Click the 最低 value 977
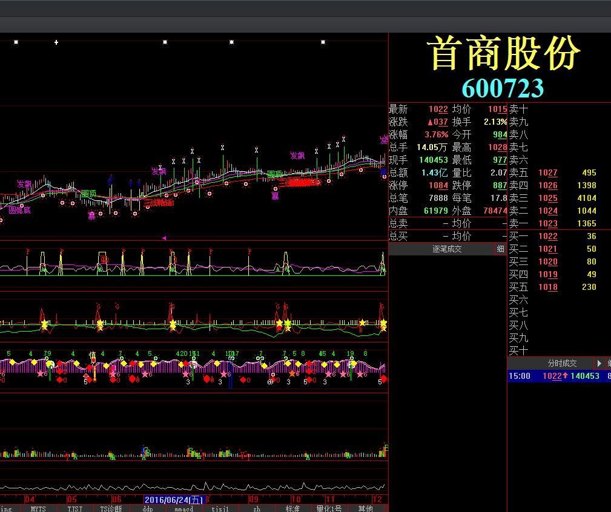Screen dimensions: 611x512 (500, 160)
